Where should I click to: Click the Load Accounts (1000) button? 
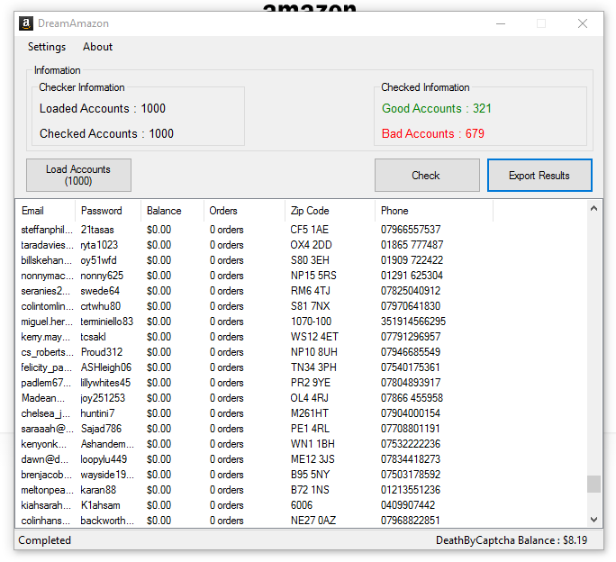(x=78, y=176)
